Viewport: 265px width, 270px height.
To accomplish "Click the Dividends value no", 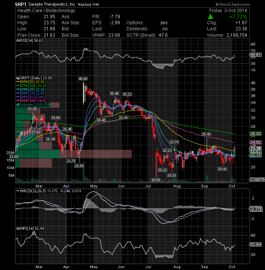I will tap(165, 29).
